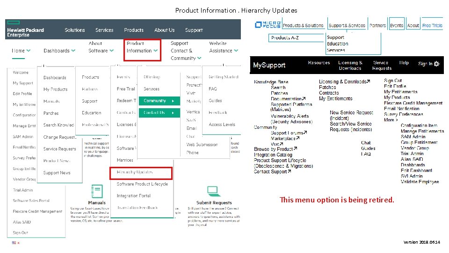The image size is (449, 253).
Task: Open About Us in HPE header
Action: tap(164, 30)
